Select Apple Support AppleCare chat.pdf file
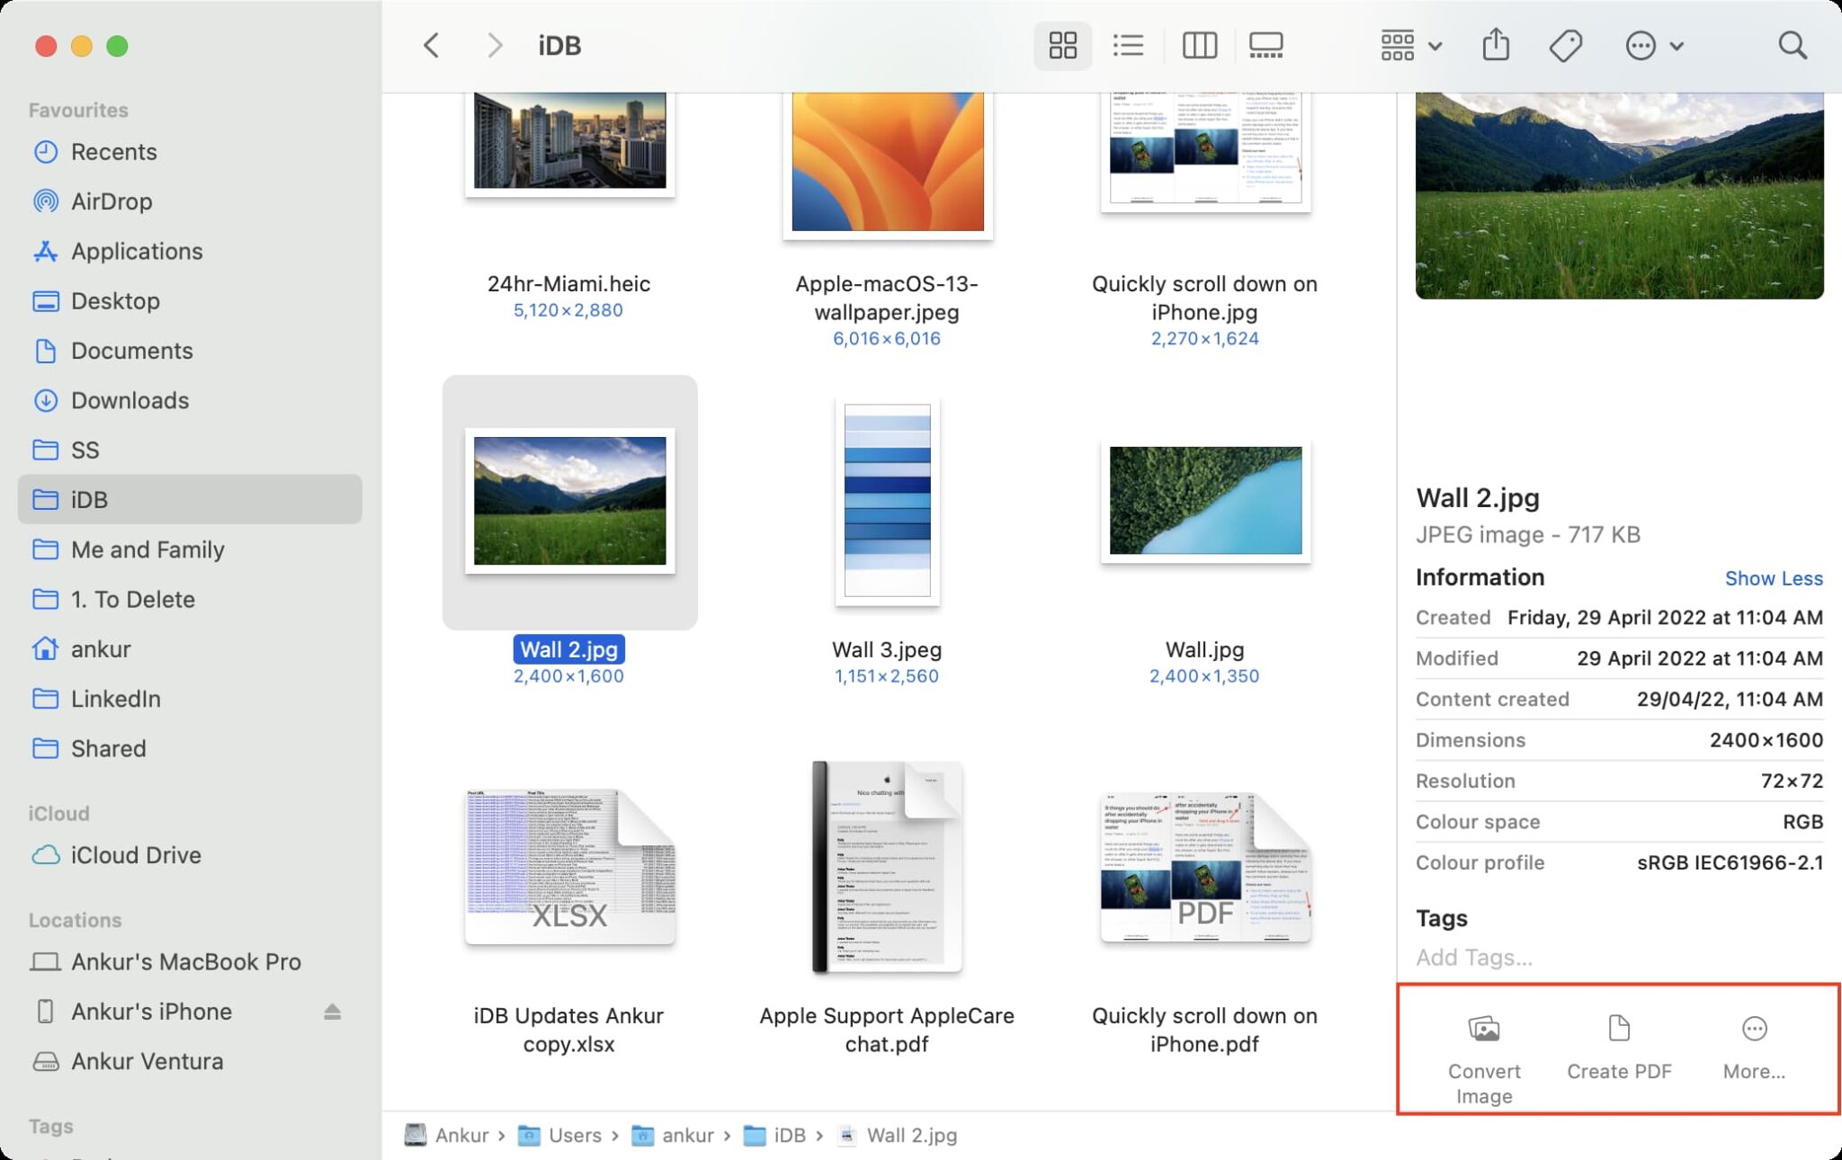This screenshot has height=1160, width=1842. click(887, 867)
